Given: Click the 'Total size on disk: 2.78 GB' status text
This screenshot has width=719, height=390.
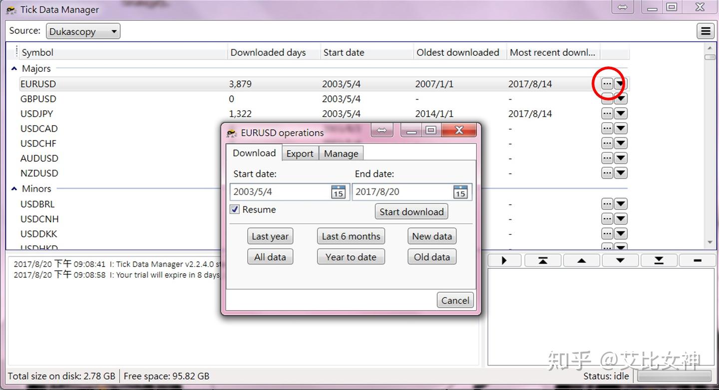Looking at the screenshot, I should tap(61, 376).
